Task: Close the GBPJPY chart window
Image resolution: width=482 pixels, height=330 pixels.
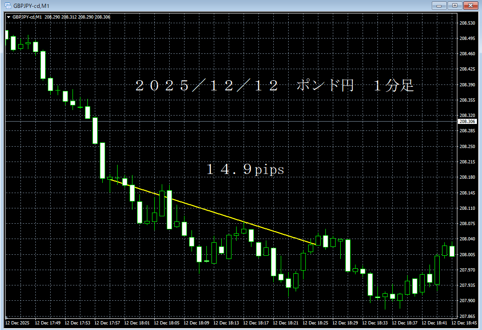Action: (470, 6)
